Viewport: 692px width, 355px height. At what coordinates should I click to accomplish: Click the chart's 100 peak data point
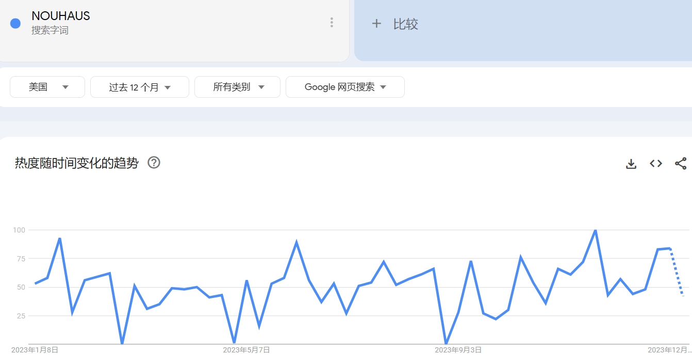(596, 230)
